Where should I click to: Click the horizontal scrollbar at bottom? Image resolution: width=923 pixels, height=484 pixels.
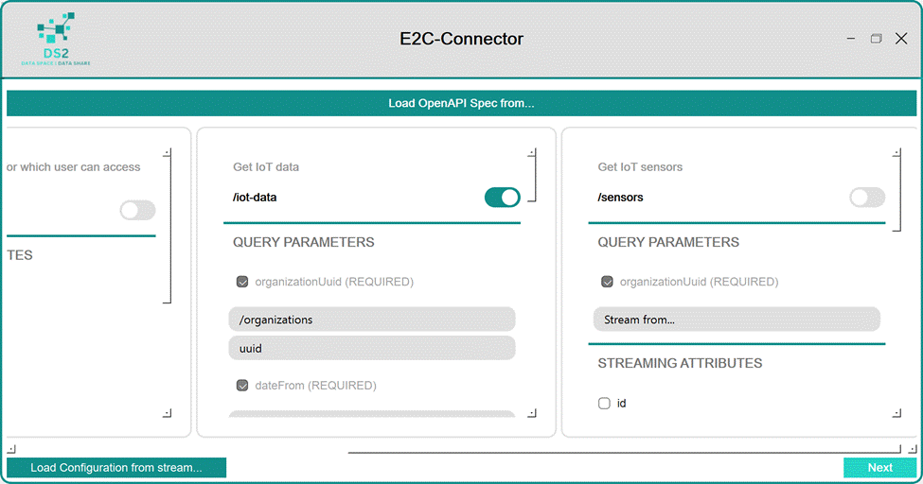click(625, 452)
